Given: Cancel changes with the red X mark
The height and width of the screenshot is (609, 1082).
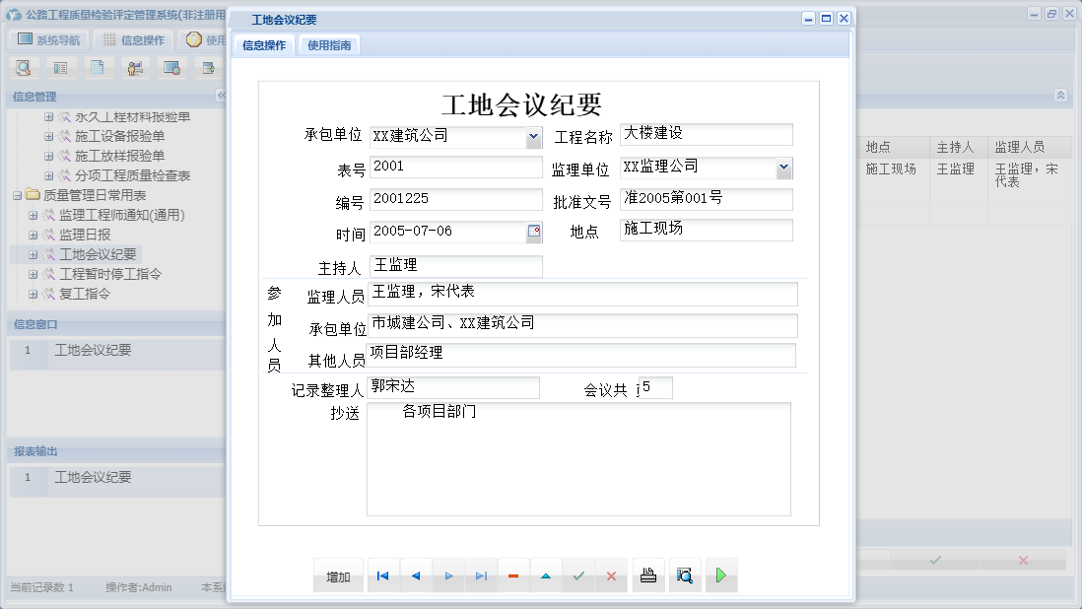Looking at the screenshot, I should pos(611,575).
